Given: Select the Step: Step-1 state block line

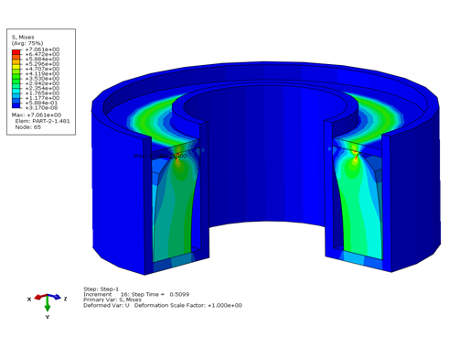Looking at the screenshot, I should point(102,289).
